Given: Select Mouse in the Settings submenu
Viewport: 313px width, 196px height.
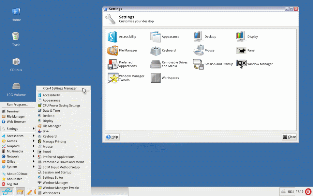Looking at the screenshot, I should coord(64,147).
